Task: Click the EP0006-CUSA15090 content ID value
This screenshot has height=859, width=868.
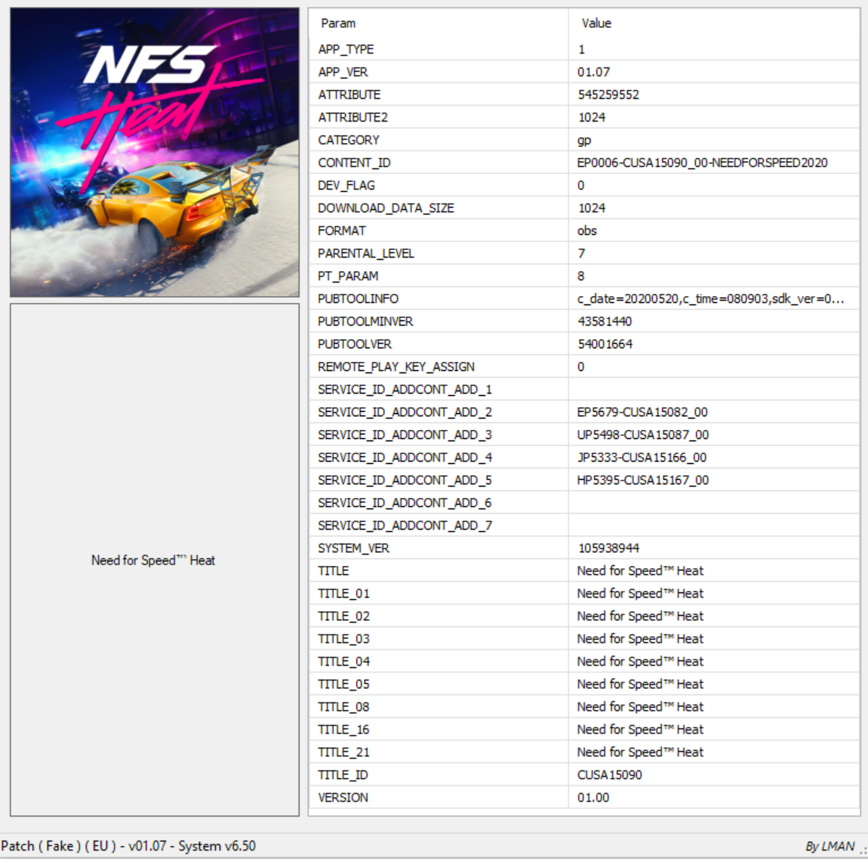Action: tap(702, 162)
